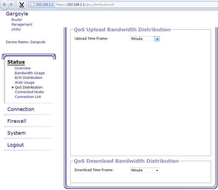The image size is (218, 190).
Task: Click the 'Device Name: Gargoyle' text
Action: (26, 42)
